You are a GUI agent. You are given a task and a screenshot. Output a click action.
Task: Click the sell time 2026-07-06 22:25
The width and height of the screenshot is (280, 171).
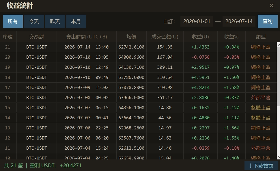click(86, 128)
